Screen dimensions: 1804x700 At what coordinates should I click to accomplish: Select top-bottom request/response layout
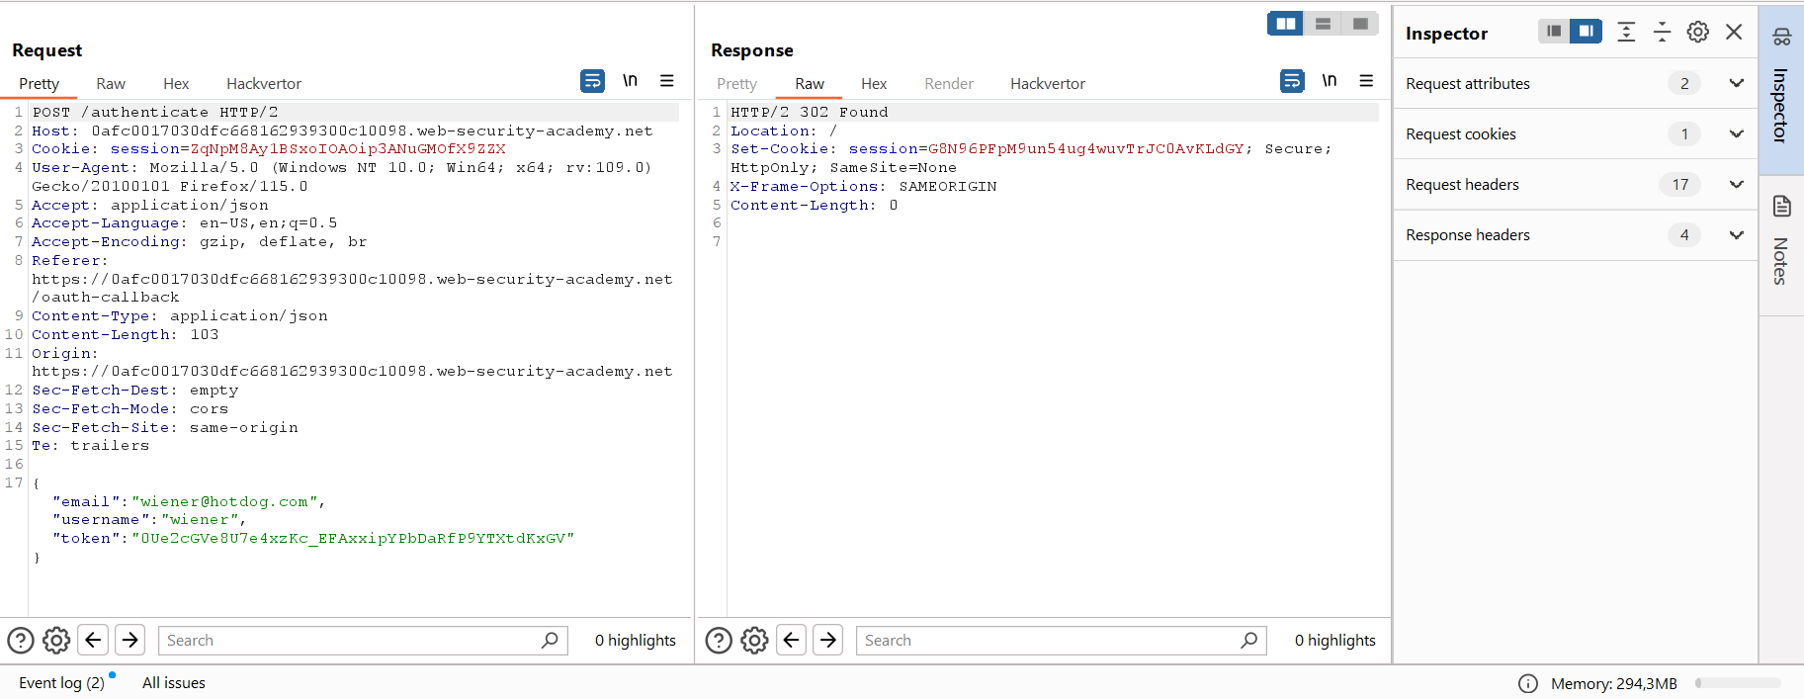point(1323,24)
